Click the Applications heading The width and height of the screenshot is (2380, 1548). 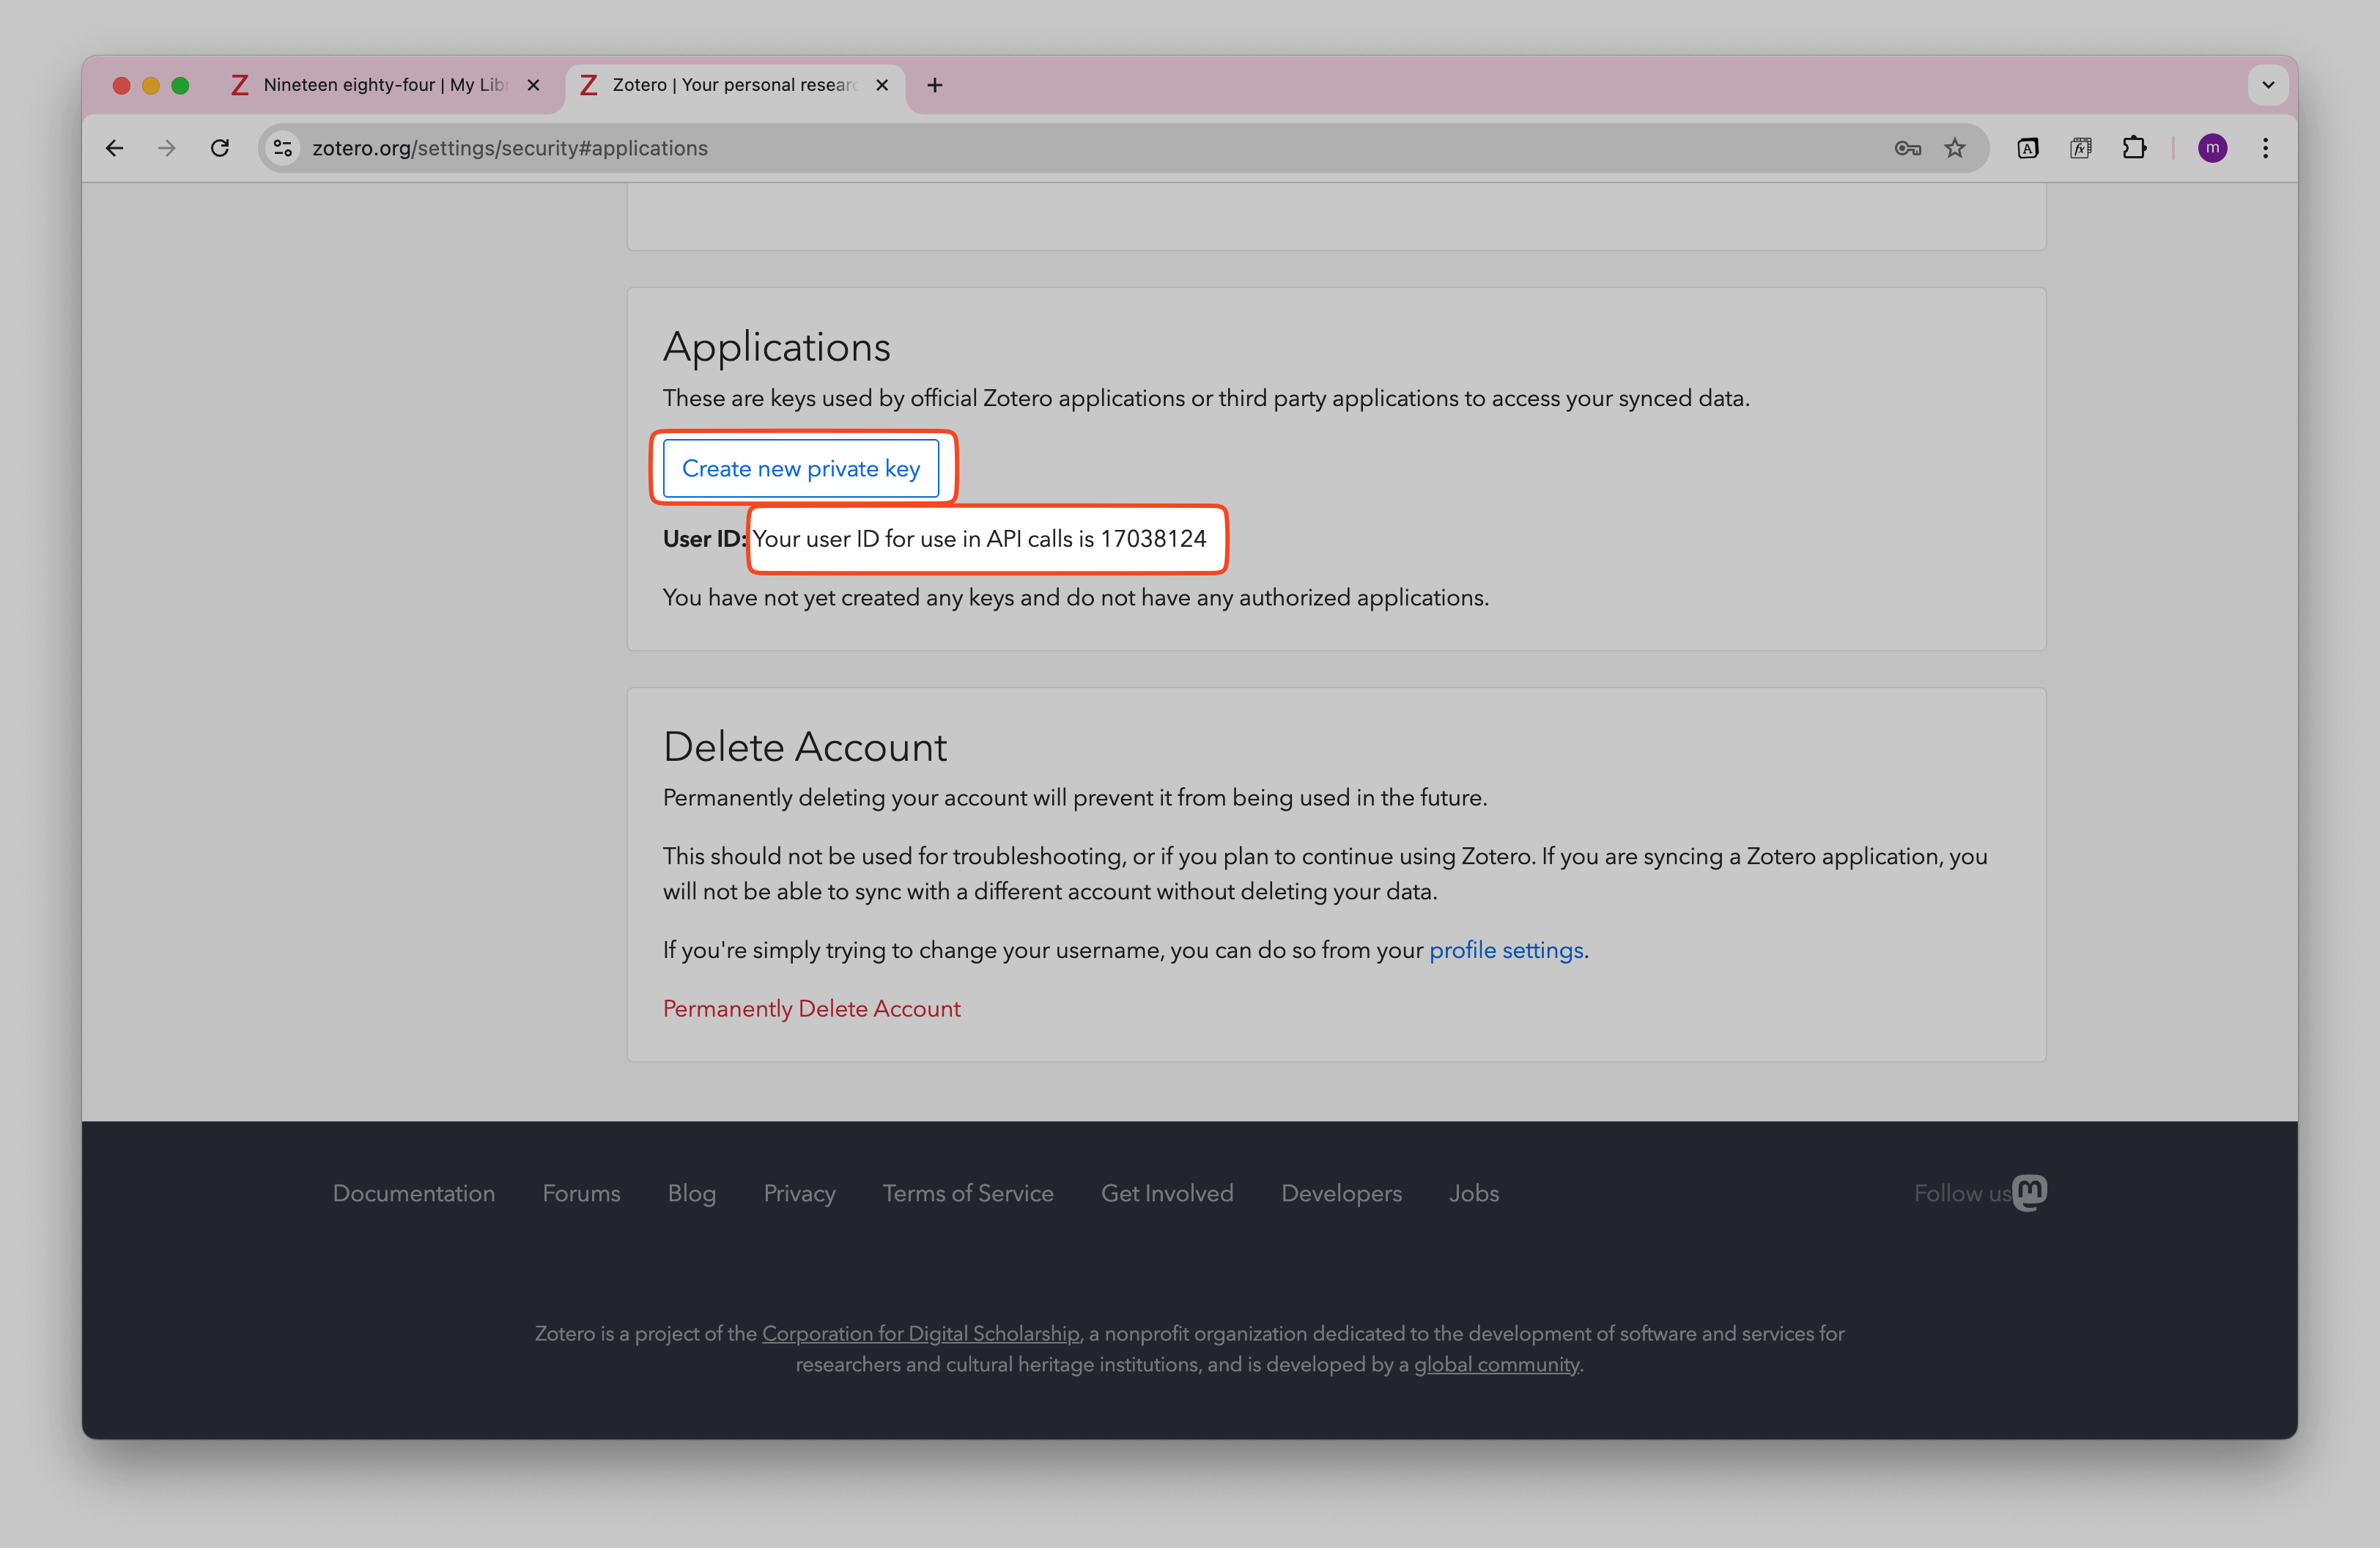(x=776, y=347)
